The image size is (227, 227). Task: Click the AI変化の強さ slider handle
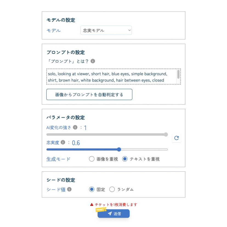click(166, 134)
